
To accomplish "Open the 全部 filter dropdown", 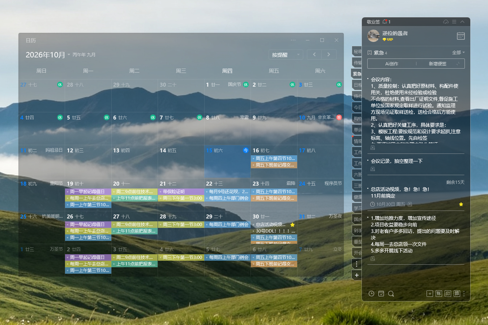I will pyautogui.click(x=458, y=53).
